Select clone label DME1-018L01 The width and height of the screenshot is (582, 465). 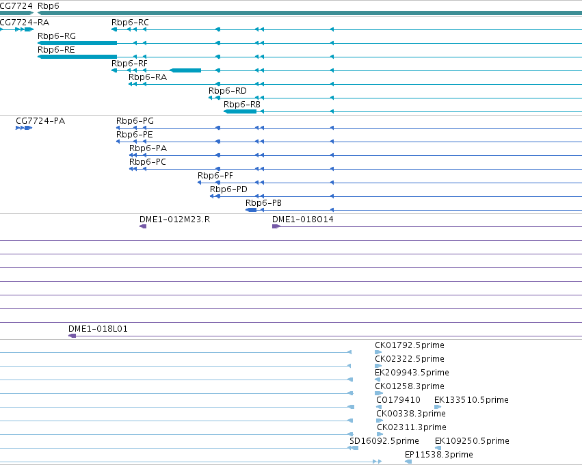point(98,329)
